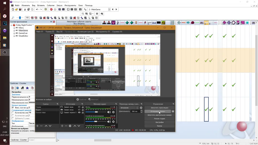Open mic audio settings gear in OBS mixer

click(x=113, y=112)
